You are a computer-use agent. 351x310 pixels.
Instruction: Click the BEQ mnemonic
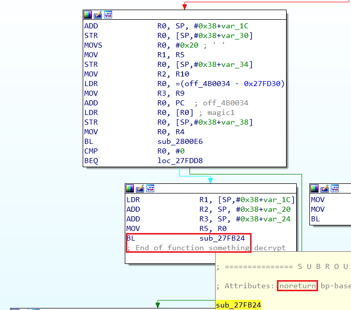pos(91,161)
